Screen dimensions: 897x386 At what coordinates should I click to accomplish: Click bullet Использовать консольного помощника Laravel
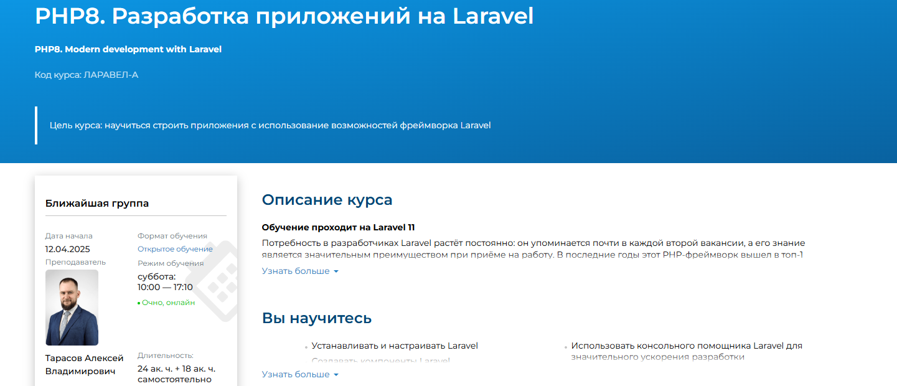[x=687, y=351]
